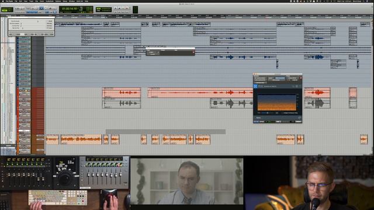374x210 pixels.
Task: Click the Strip button in Strip Silence
Action: click(49, 34)
